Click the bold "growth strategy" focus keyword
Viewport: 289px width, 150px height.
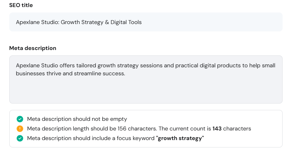pyautogui.click(x=180, y=138)
